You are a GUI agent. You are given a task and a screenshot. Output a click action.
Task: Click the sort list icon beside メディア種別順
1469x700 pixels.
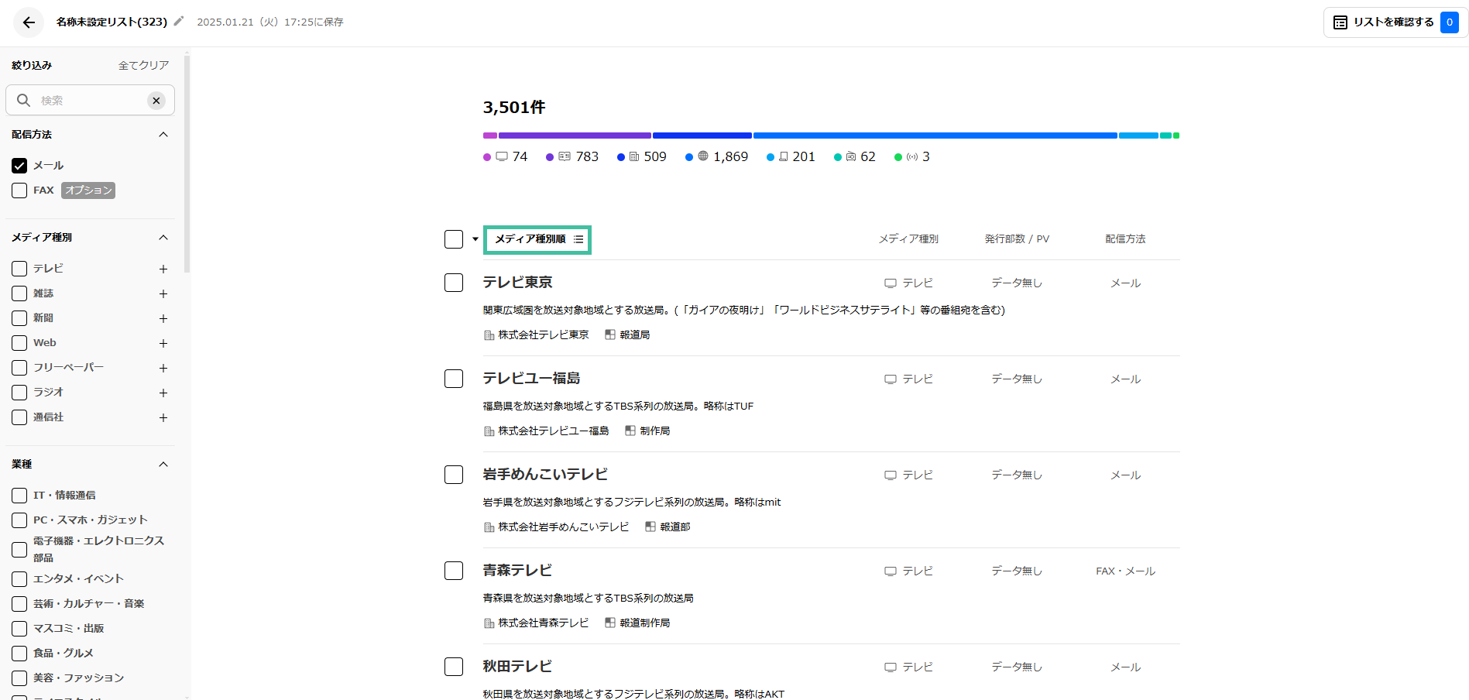tap(578, 239)
